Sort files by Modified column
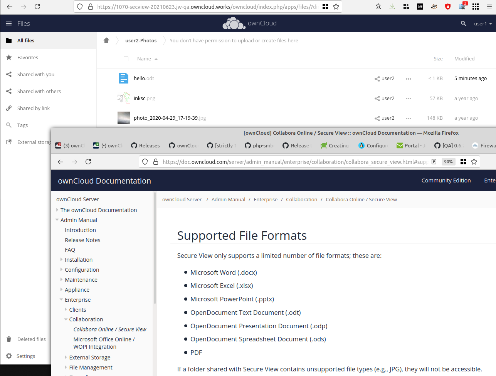The width and height of the screenshot is (496, 376). click(x=464, y=59)
